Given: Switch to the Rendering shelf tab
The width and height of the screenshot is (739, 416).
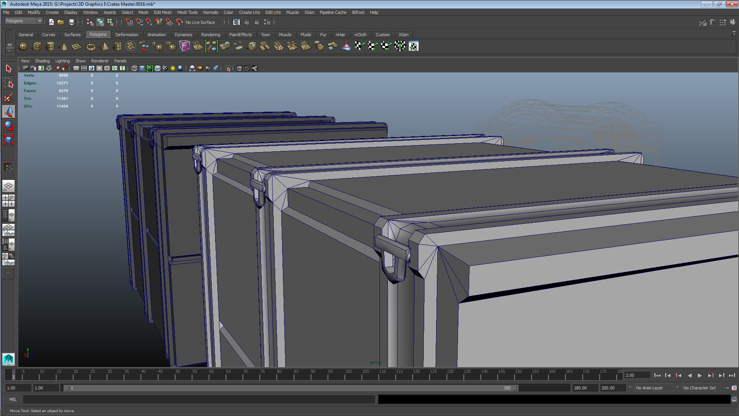Looking at the screenshot, I should pos(211,35).
